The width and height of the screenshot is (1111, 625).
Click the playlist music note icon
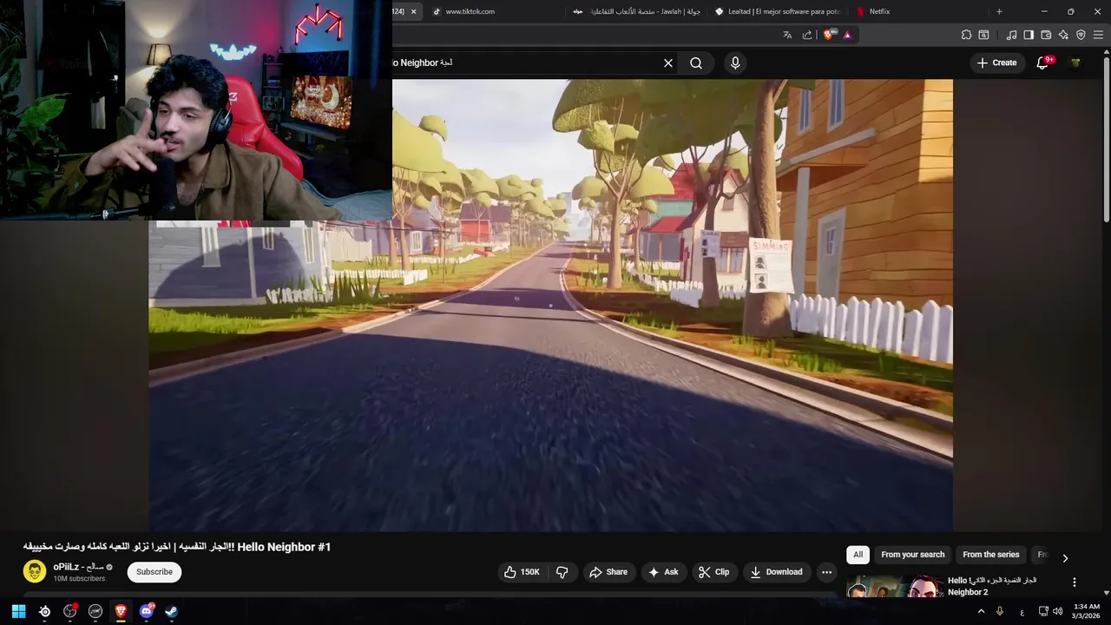coord(1011,35)
